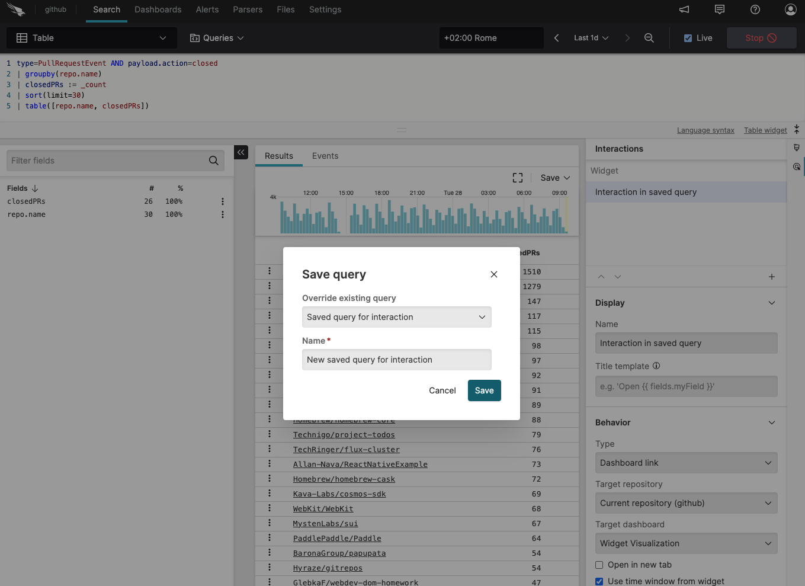Open the user profile avatar menu
Screen dimensions: 805x586
(790, 9)
